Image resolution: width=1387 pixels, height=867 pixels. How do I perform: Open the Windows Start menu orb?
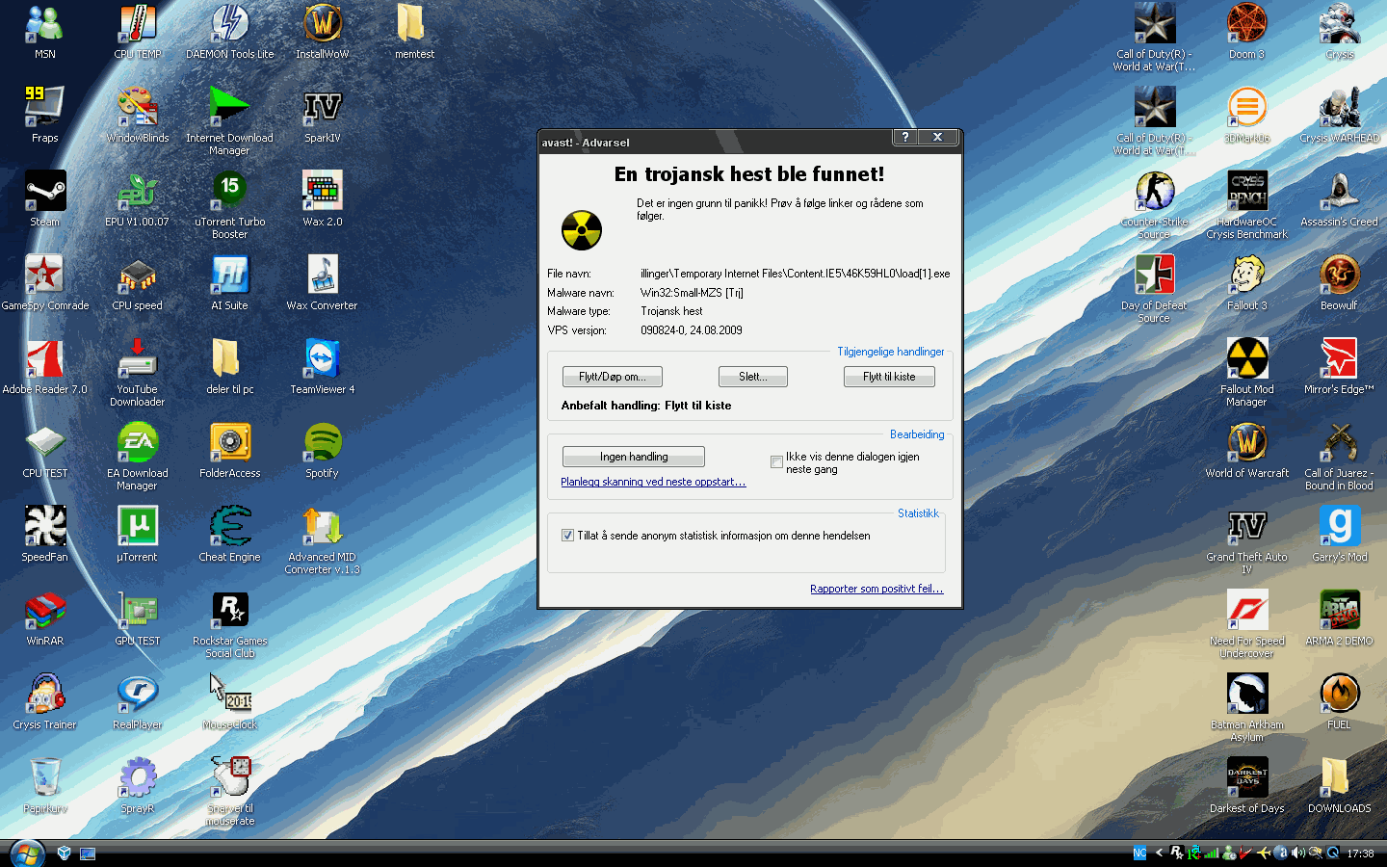[26, 854]
